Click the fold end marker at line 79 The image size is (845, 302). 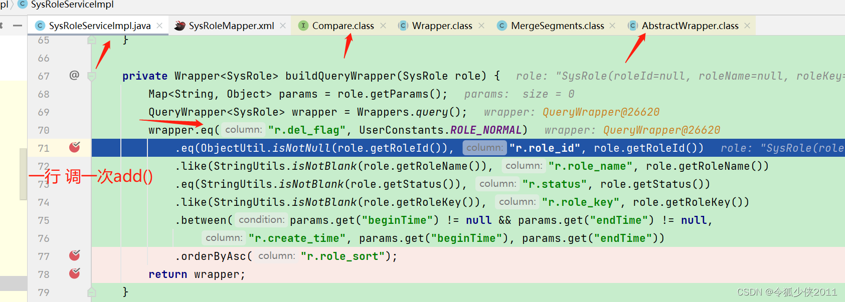(92, 291)
